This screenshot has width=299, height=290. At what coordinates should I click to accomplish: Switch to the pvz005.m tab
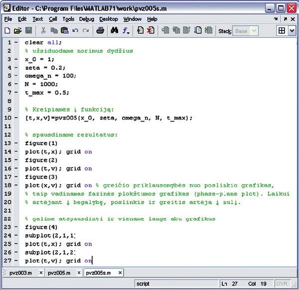click(x=59, y=273)
